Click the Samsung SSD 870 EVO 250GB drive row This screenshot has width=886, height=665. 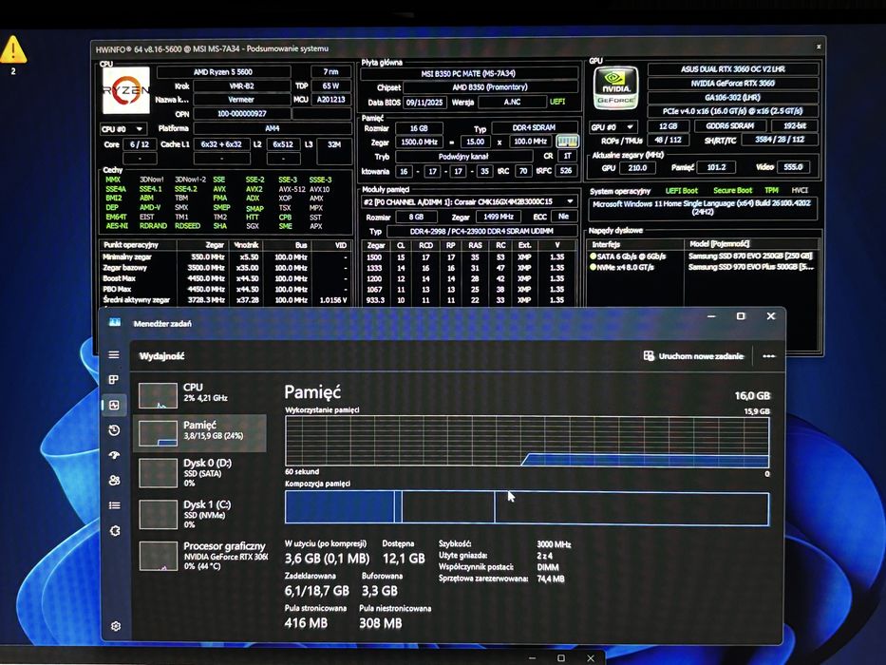click(703, 256)
